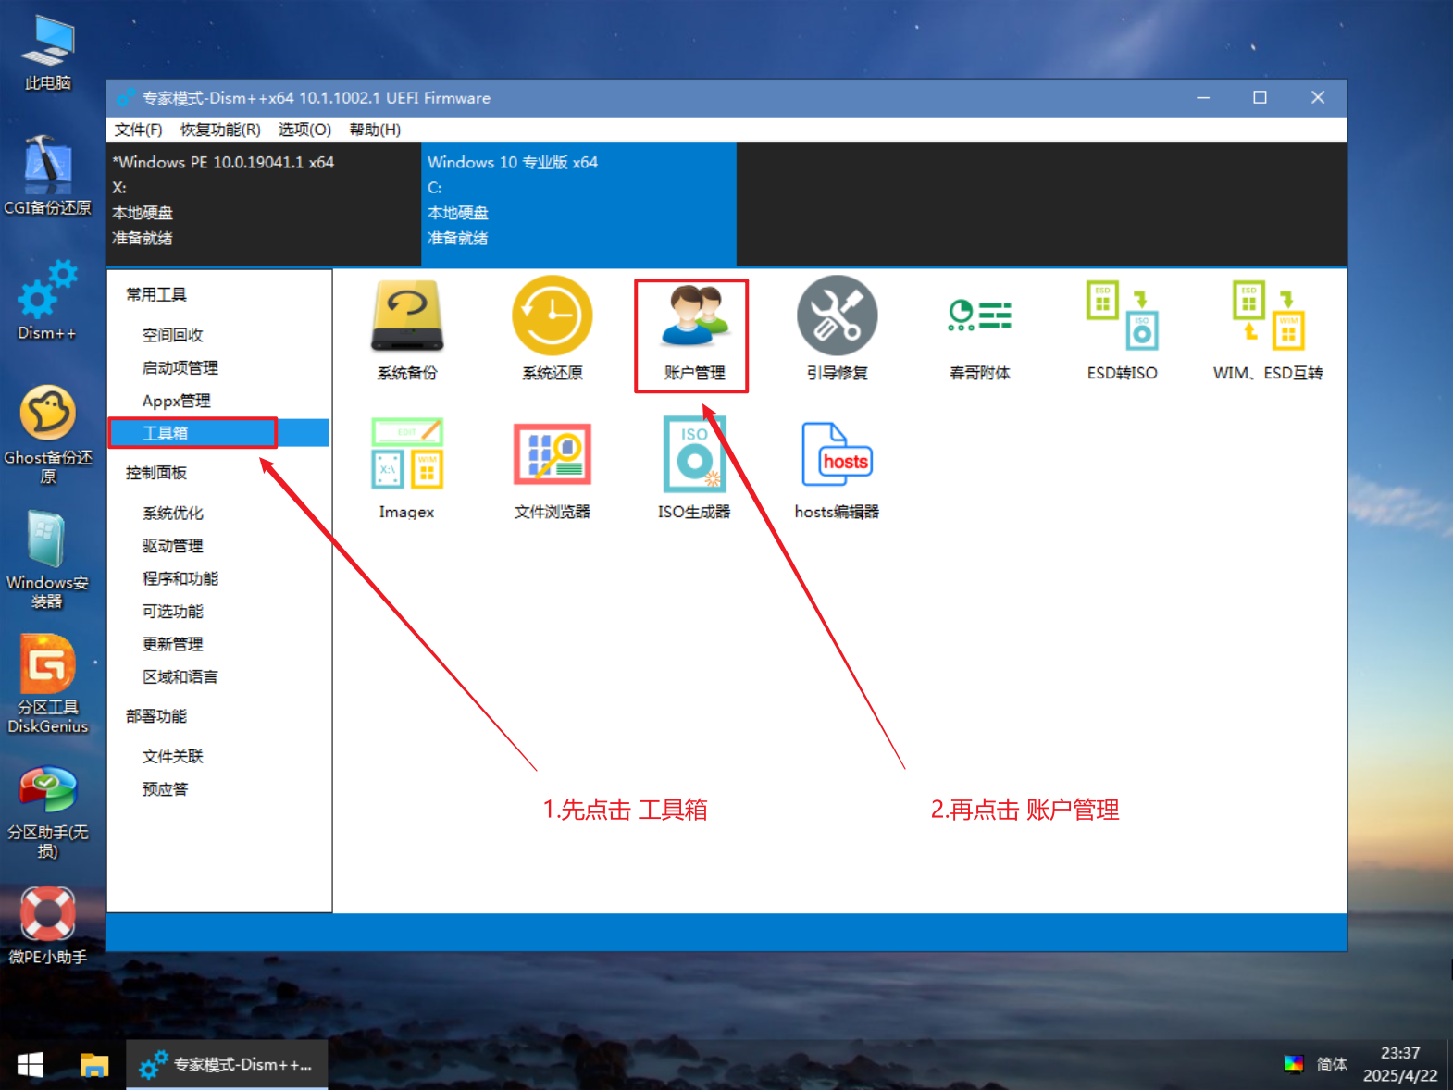Select the Windows PE 10.0.19041.1 x64 image

(264, 204)
